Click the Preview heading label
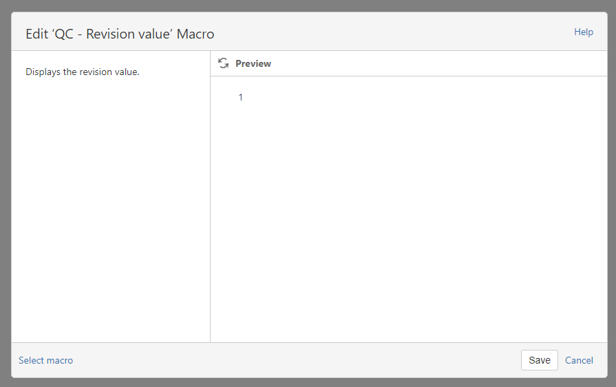This screenshot has height=387, width=616. pos(253,63)
